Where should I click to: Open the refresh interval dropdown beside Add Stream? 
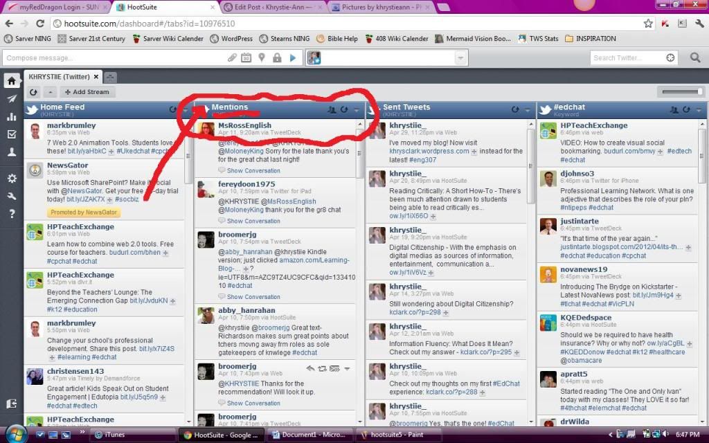tap(50, 92)
